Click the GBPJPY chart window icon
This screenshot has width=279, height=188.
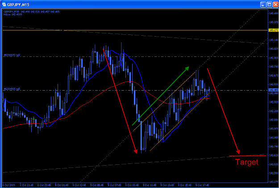(x=4, y=4)
